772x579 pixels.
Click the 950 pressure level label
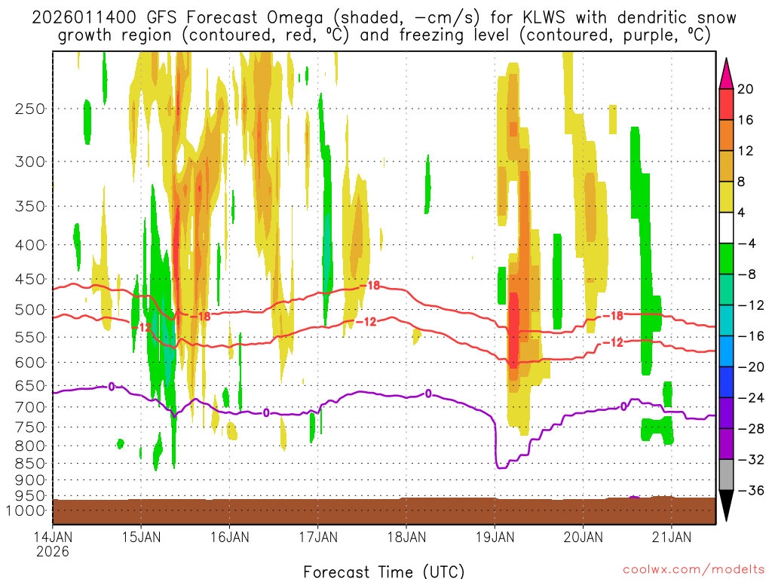point(30,496)
